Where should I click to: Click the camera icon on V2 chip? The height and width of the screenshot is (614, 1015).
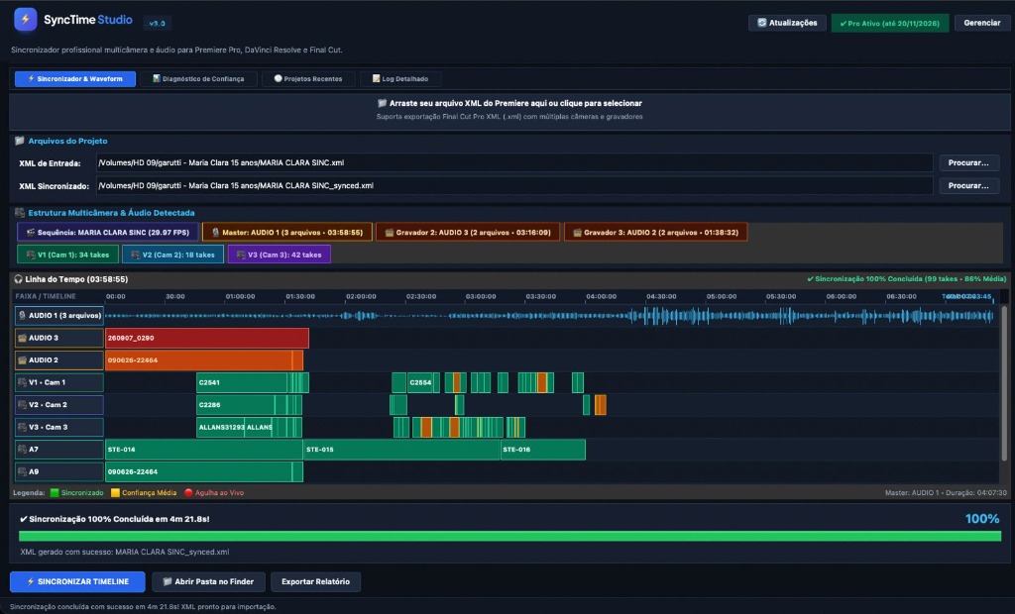(135, 255)
